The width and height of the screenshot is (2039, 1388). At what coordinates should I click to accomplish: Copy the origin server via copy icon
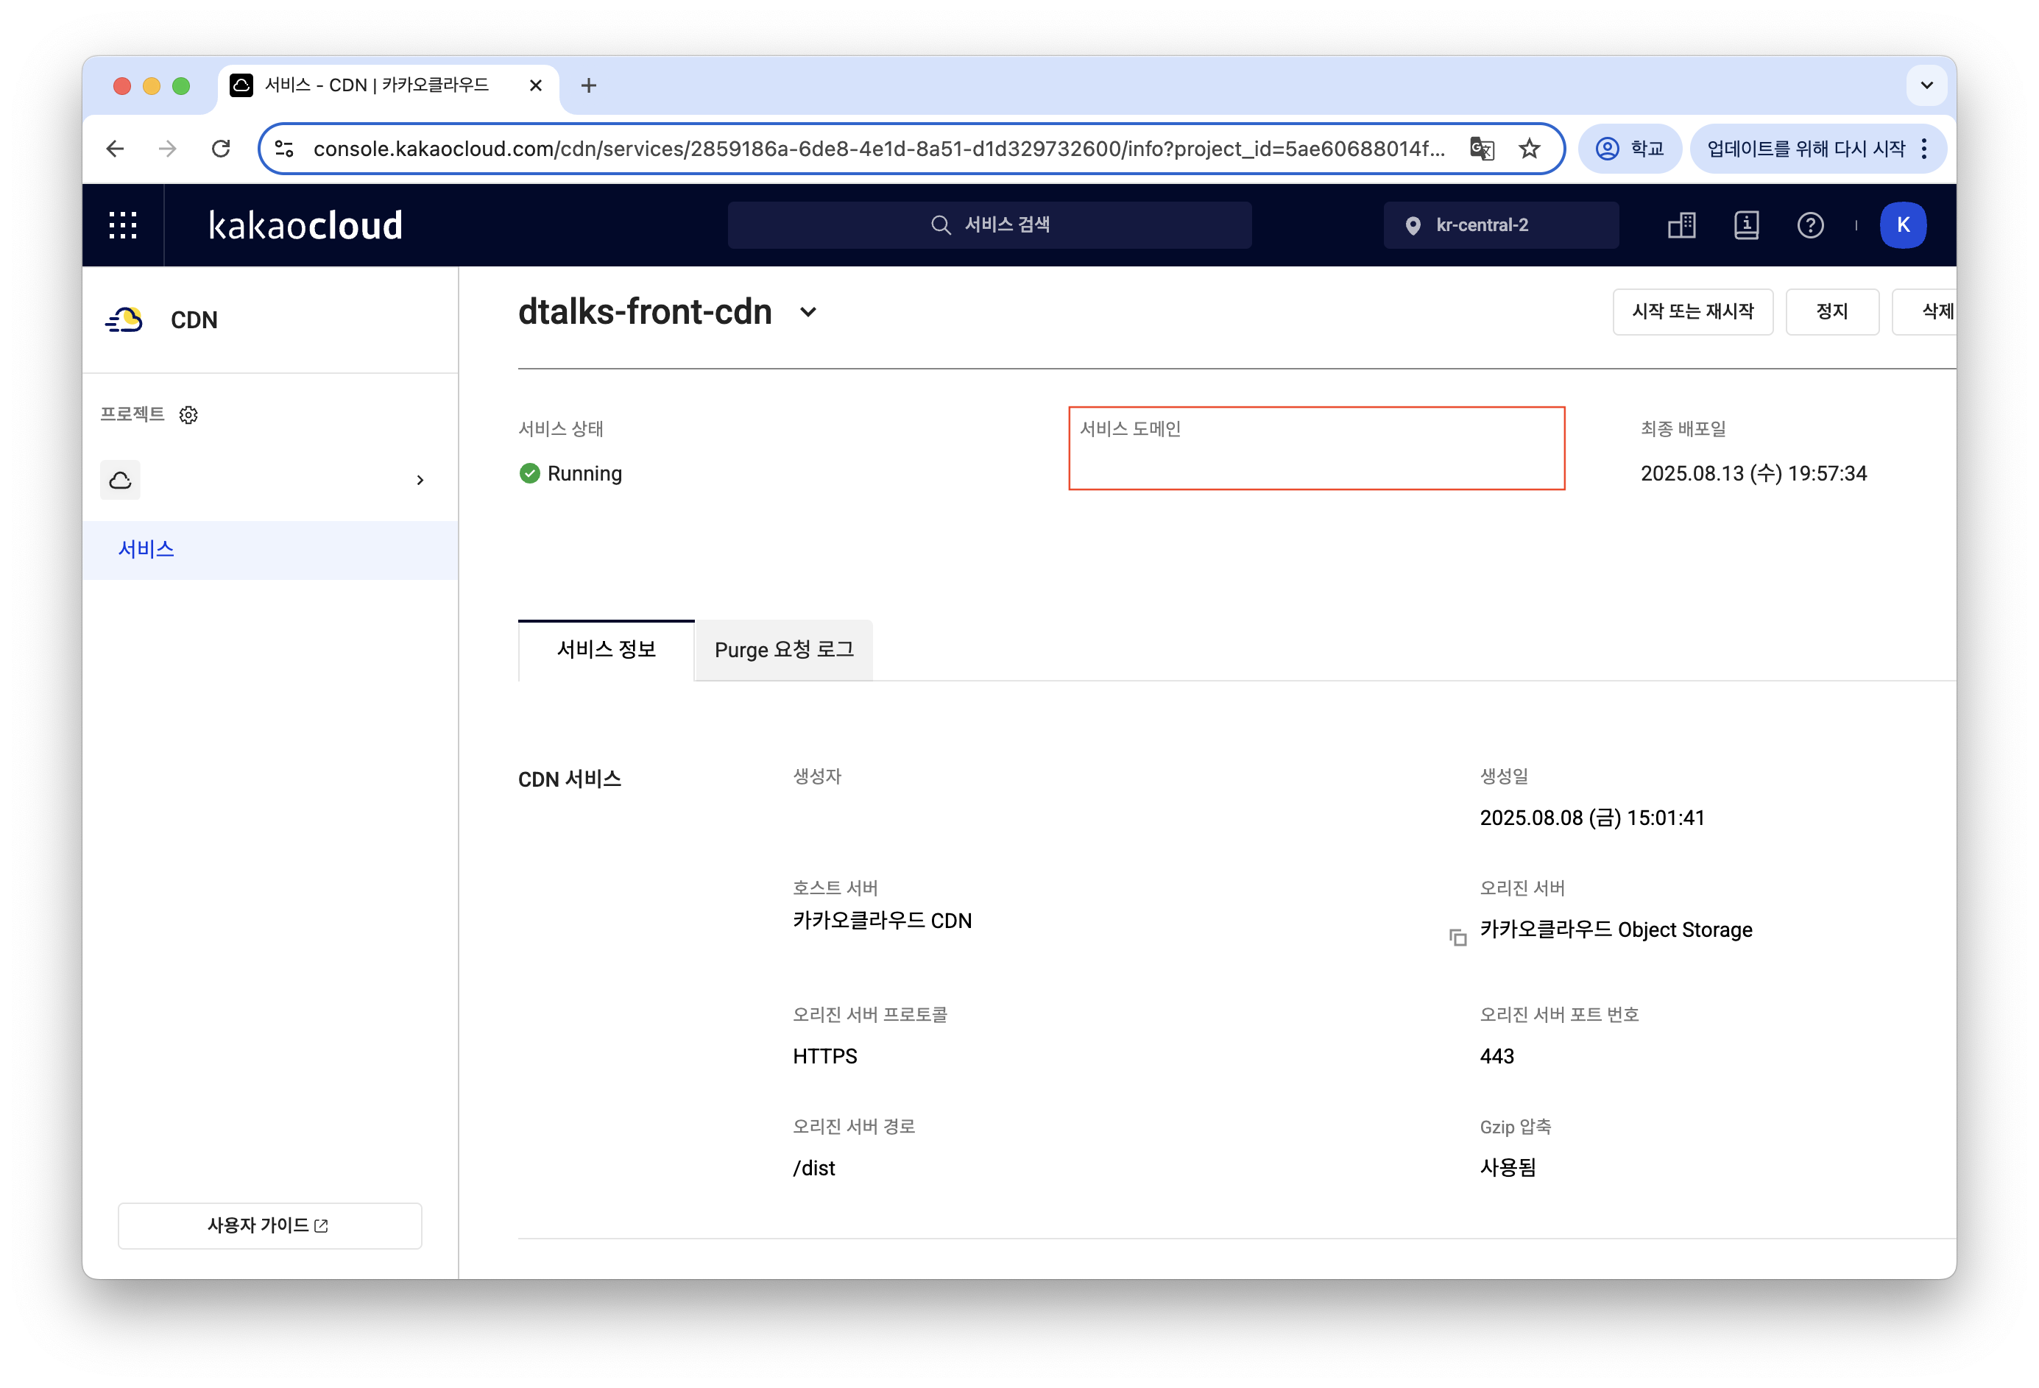pos(1457,937)
